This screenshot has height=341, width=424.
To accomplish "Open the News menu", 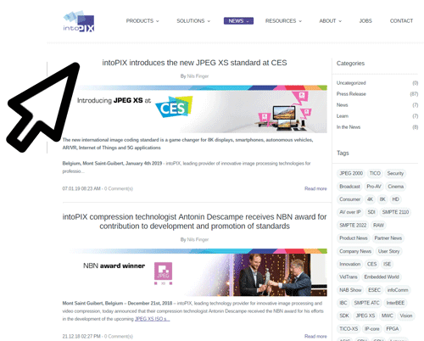I will [238, 21].
